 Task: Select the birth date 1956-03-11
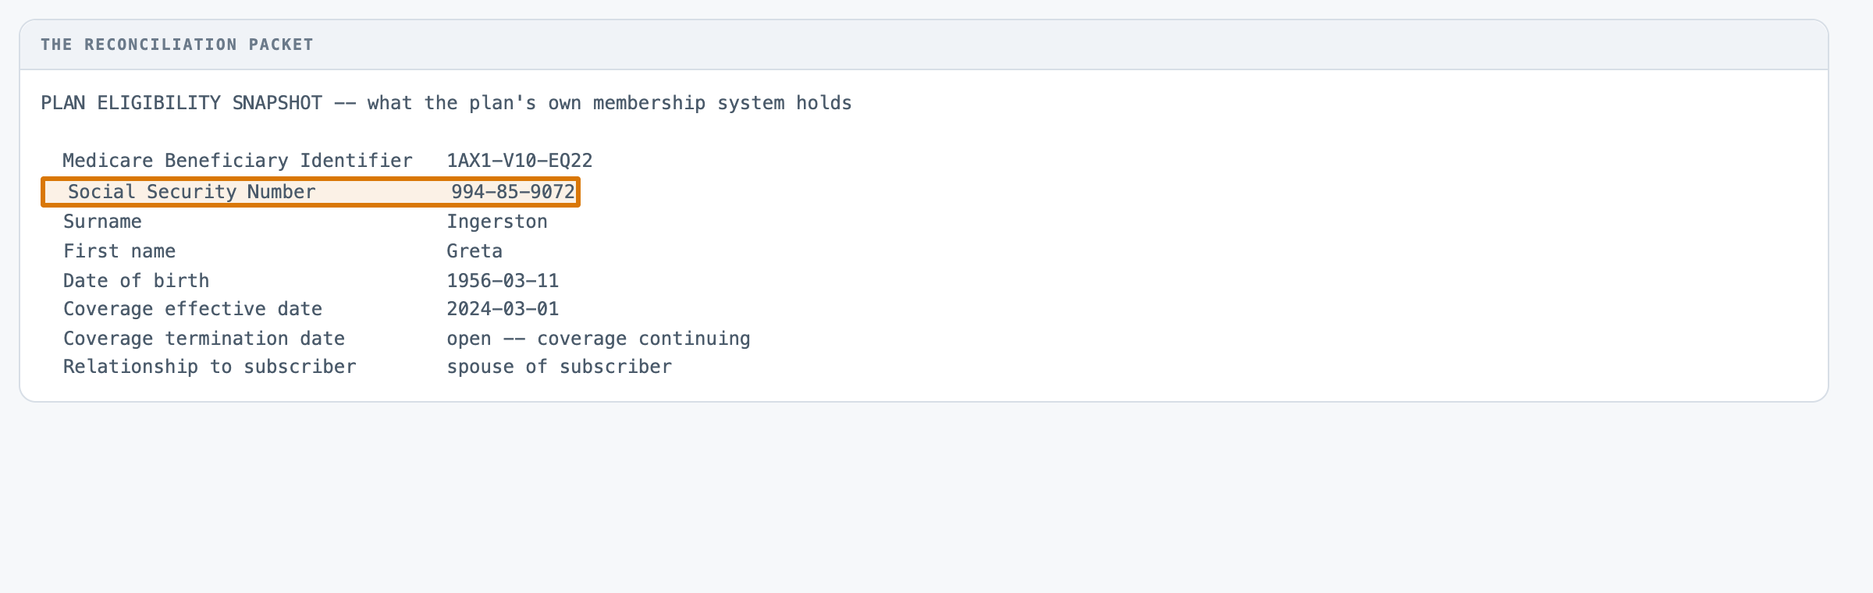(503, 281)
